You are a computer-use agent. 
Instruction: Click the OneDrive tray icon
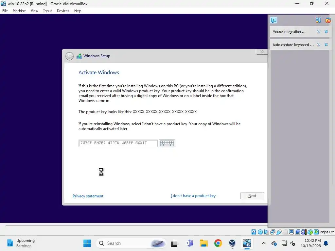point(274,243)
